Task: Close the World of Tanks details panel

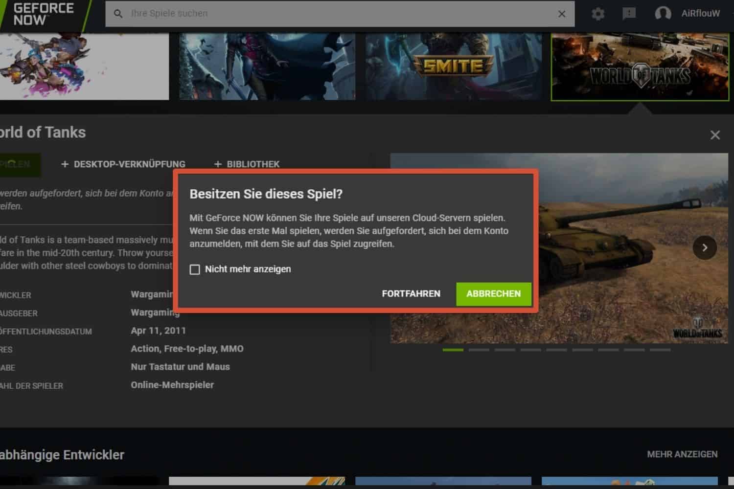Action: 715,135
